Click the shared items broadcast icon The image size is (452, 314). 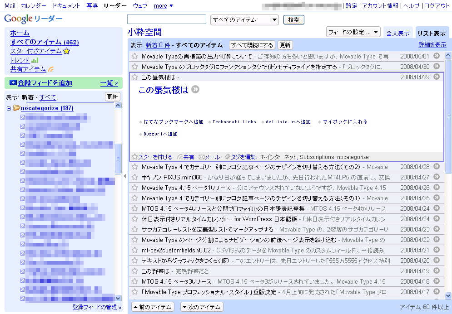pos(51,69)
